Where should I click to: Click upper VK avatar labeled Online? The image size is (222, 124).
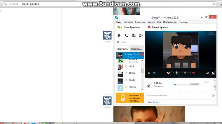tap(107, 35)
